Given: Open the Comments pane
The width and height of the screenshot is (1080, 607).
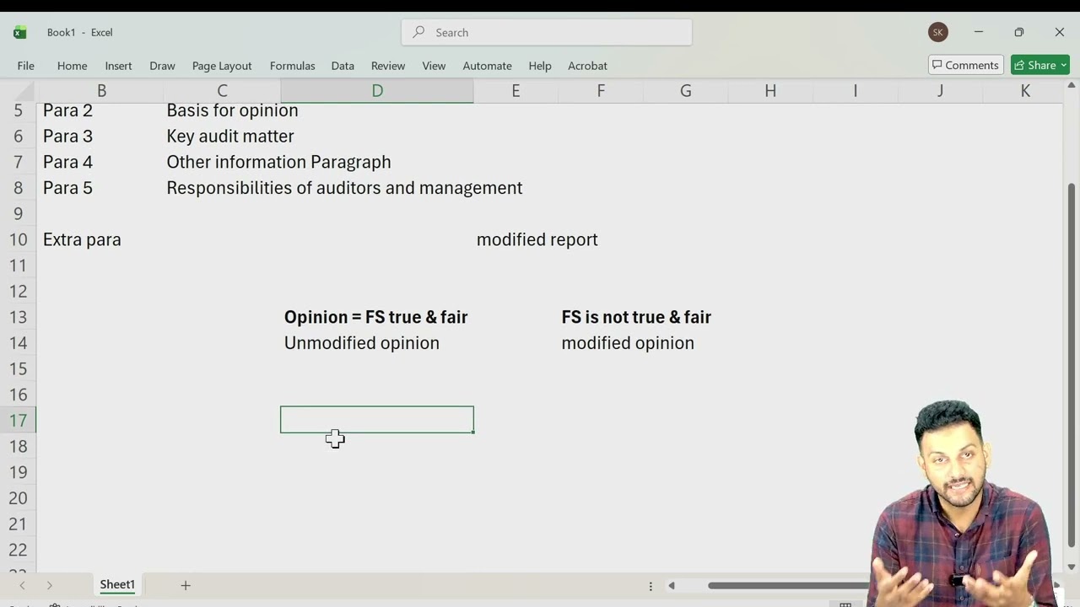Looking at the screenshot, I should coord(965,65).
